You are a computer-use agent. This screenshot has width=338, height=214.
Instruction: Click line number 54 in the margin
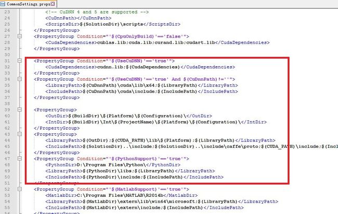pyautogui.click(x=7, y=202)
